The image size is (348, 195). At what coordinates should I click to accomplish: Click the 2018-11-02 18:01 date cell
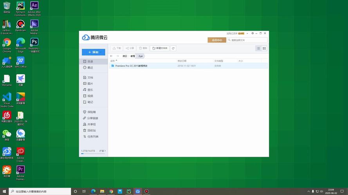[x=186, y=66]
